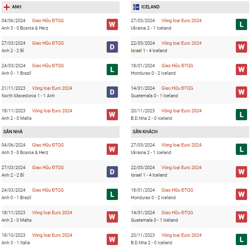Click the D badge for Anh 2 - 2 Bỉ under SÂN NHÀ
The width and height of the screenshot is (250, 248).
pos(112,171)
